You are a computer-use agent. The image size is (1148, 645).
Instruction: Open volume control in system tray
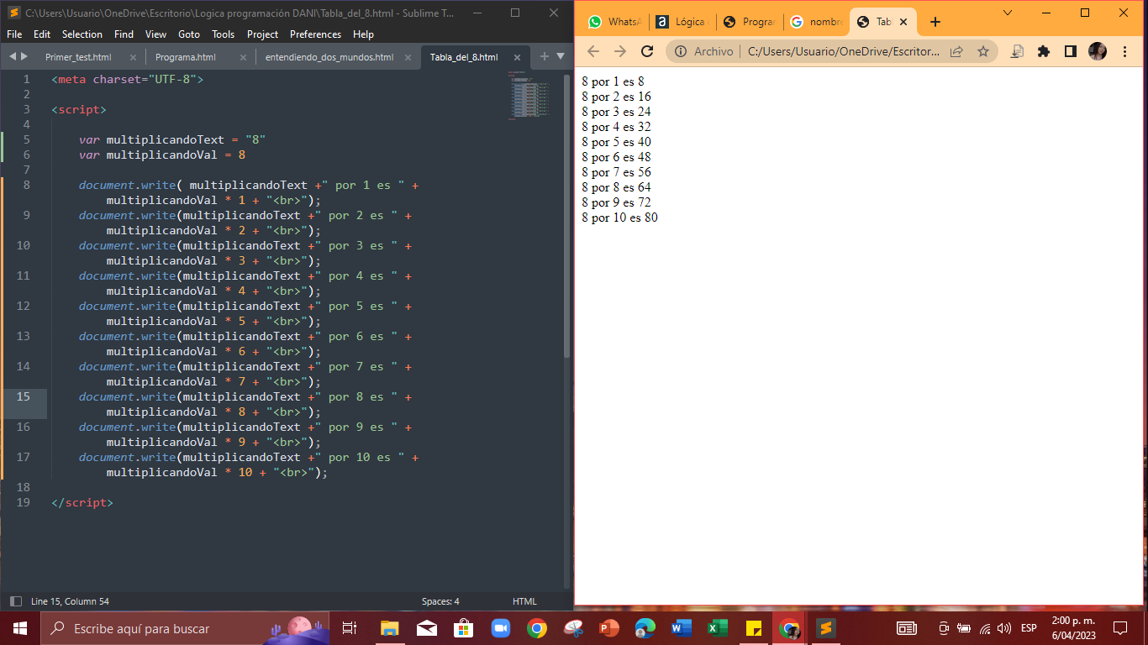(1004, 628)
